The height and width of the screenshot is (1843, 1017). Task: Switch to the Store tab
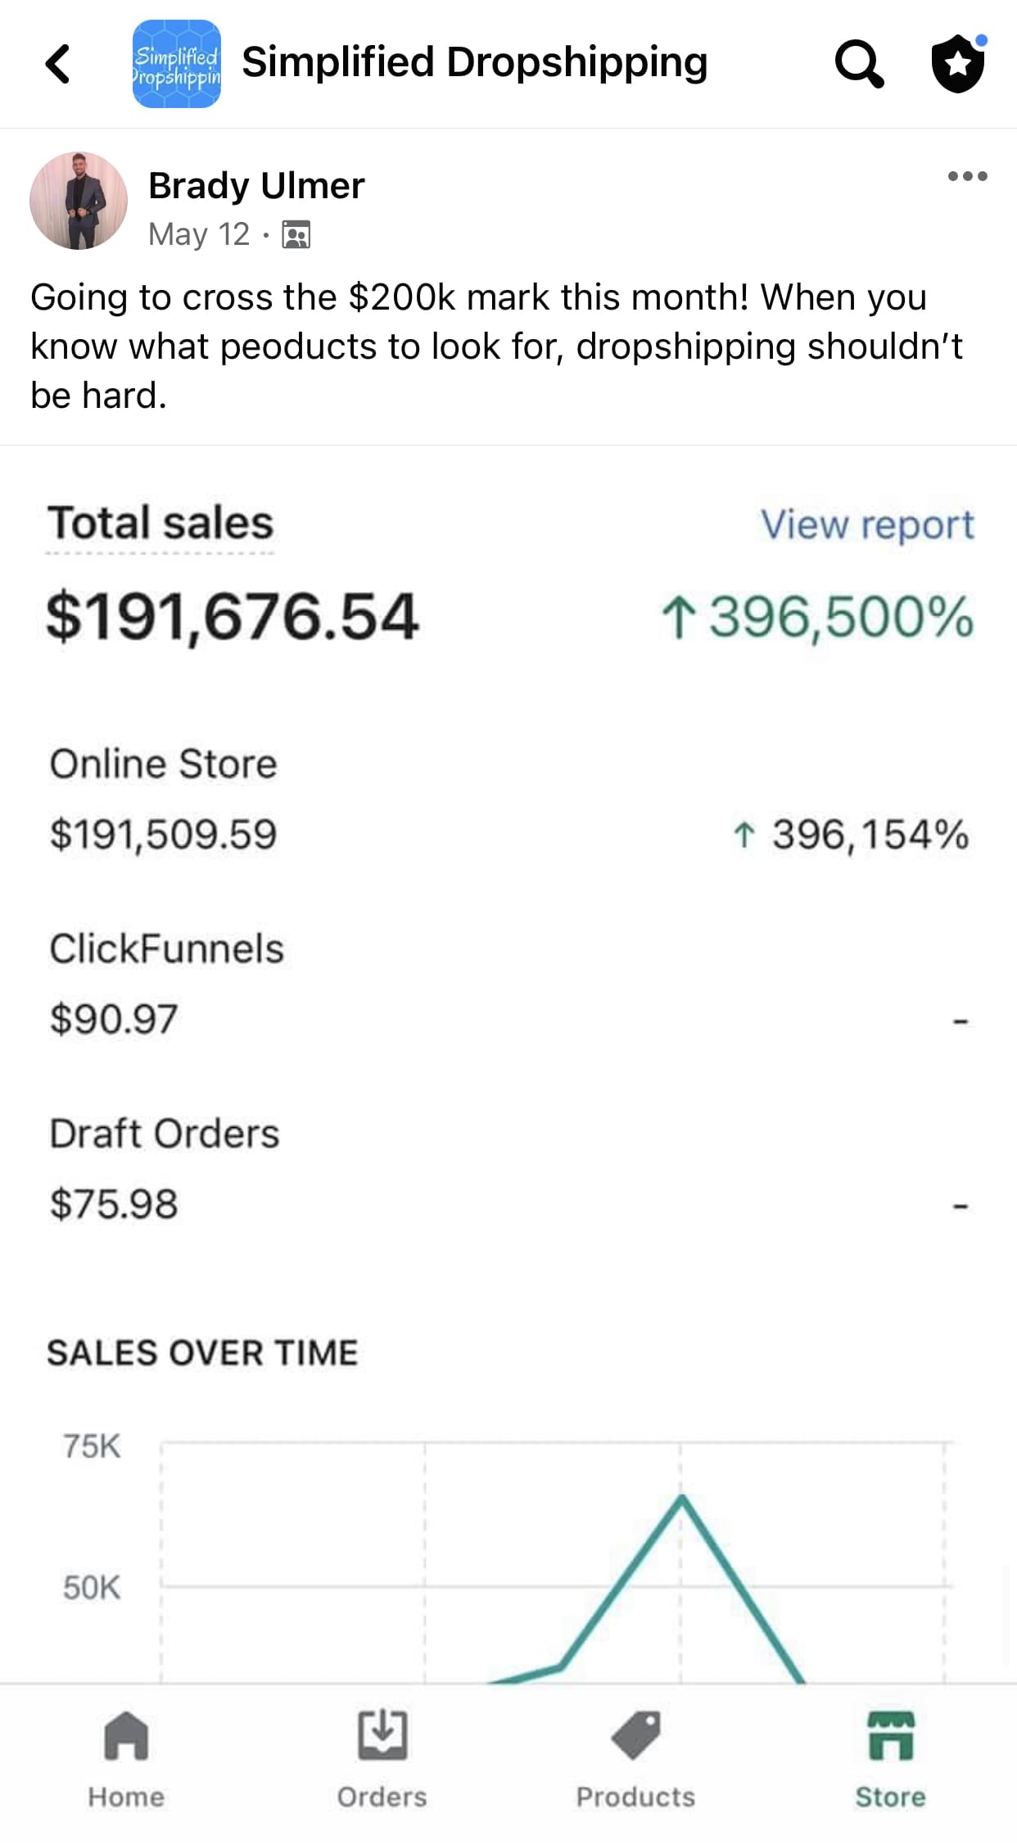tap(890, 1759)
